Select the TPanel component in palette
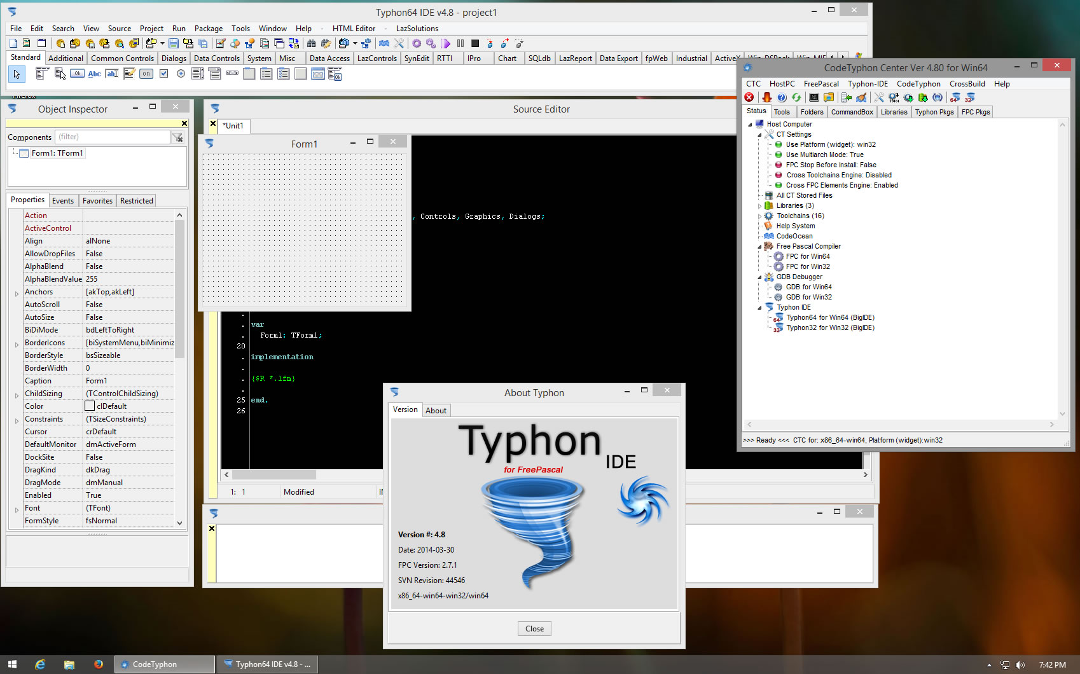1080x674 pixels. pyautogui.click(x=300, y=74)
